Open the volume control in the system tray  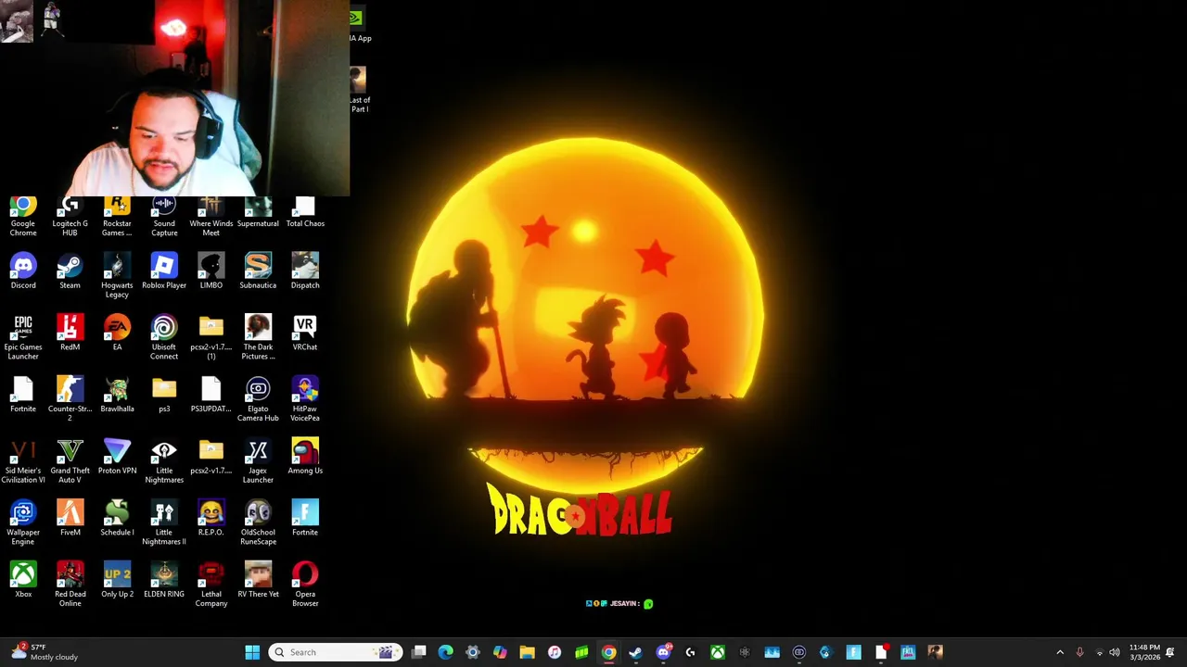point(1115,652)
